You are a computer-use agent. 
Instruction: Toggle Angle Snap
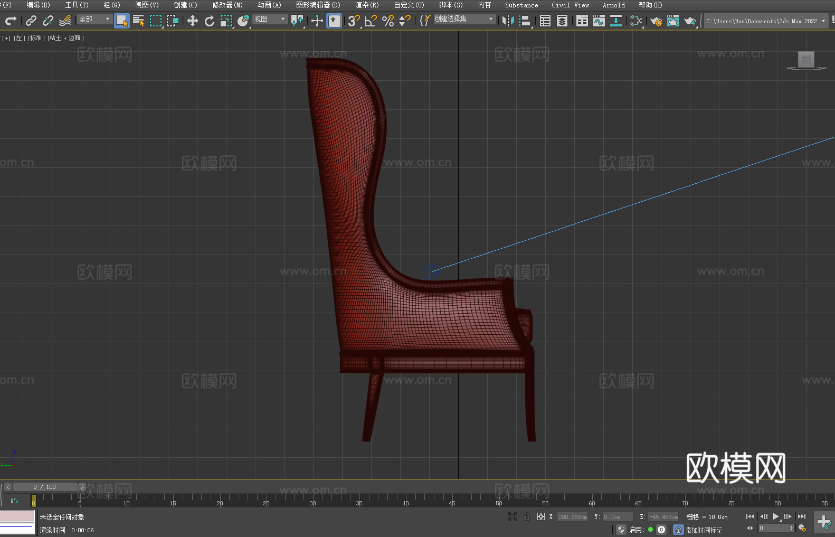pos(371,21)
